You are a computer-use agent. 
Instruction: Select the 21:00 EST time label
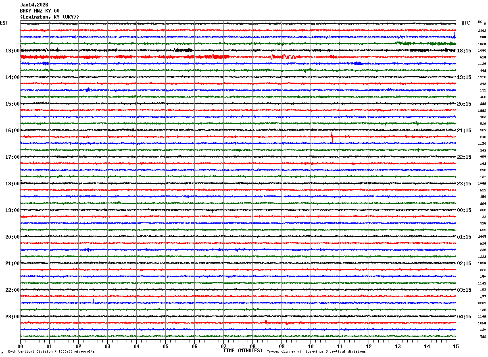13,264
